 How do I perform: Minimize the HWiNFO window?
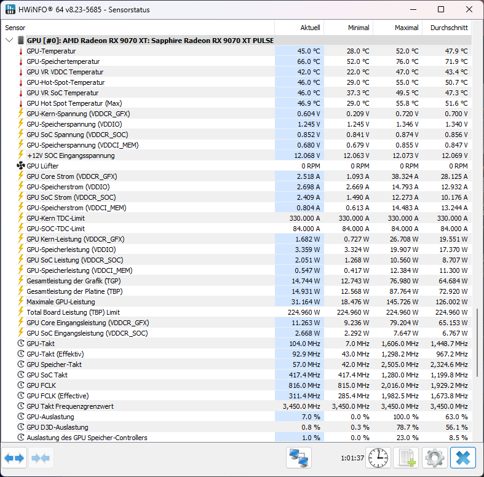pos(413,10)
